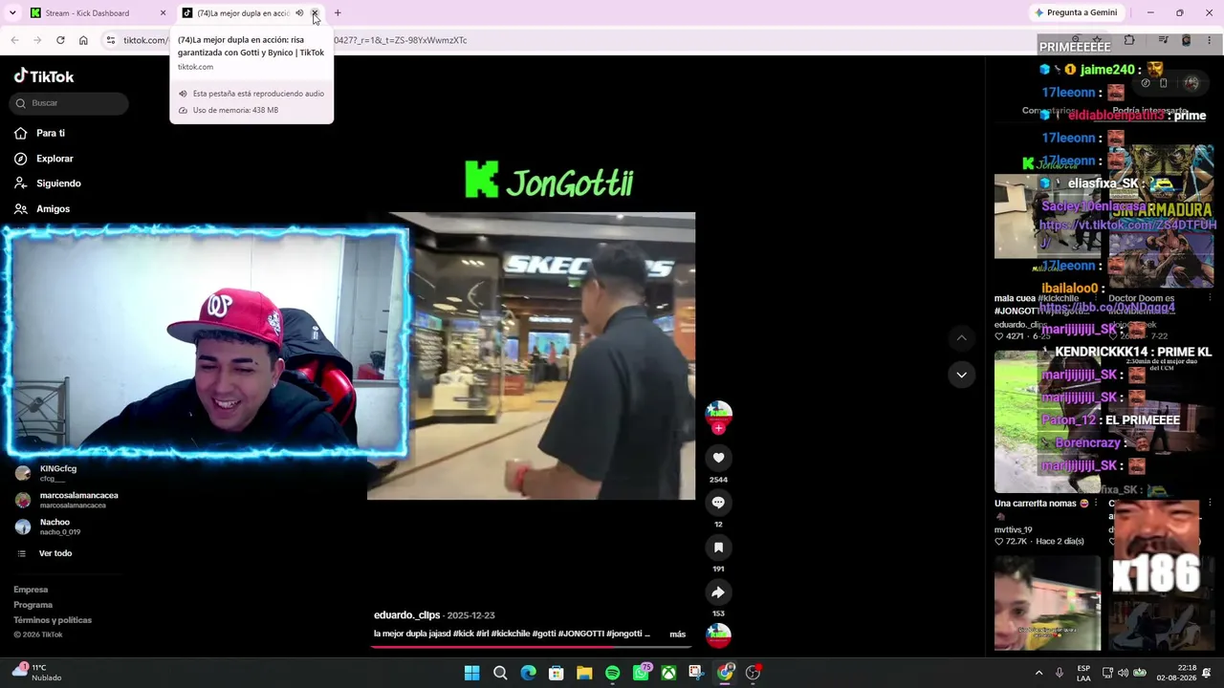The image size is (1224, 688).
Task: Open the Términos y políticas footer link
Action: click(53, 620)
